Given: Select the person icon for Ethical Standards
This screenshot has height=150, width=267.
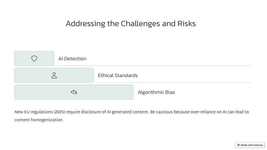Looking at the screenshot, I should pos(54,75).
